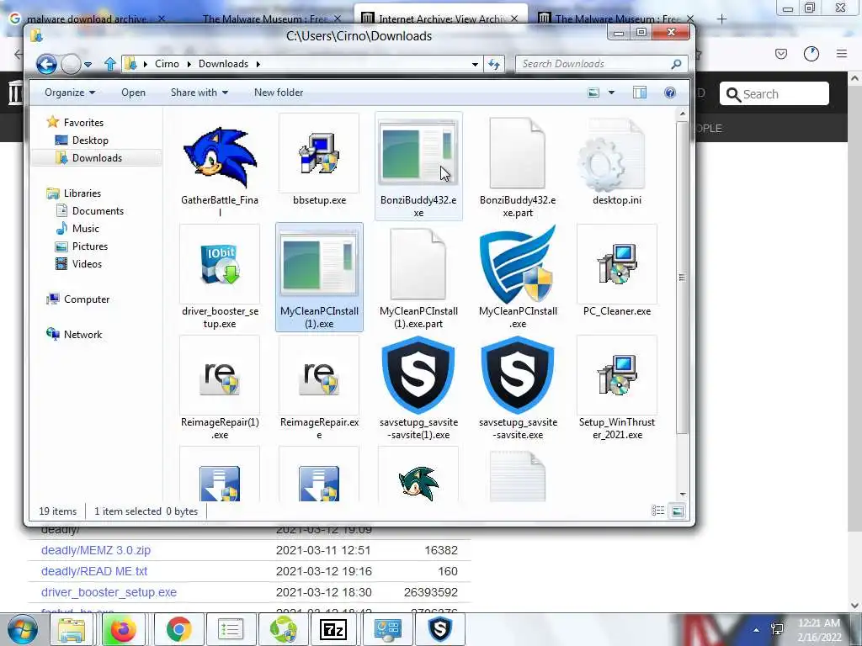The width and height of the screenshot is (862, 646).
Task: Switch to large icons view in status bar
Action: point(678,511)
